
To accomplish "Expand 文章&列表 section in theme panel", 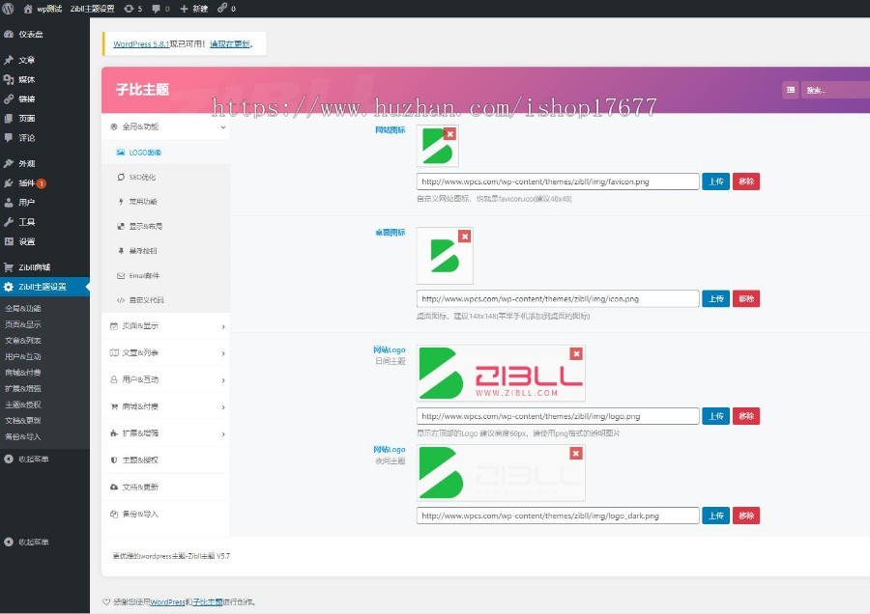I will click(x=166, y=352).
